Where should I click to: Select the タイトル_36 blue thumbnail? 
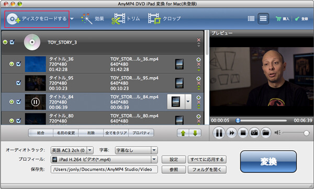[x=35, y=64]
